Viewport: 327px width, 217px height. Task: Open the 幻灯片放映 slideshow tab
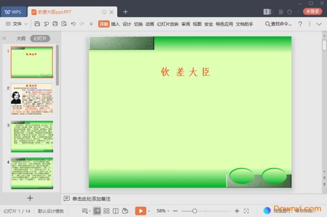tap(168, 24)
